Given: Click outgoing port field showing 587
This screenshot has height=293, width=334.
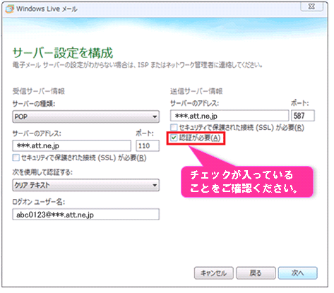Looking at the screenshot, I should click(x=303, y=116).
